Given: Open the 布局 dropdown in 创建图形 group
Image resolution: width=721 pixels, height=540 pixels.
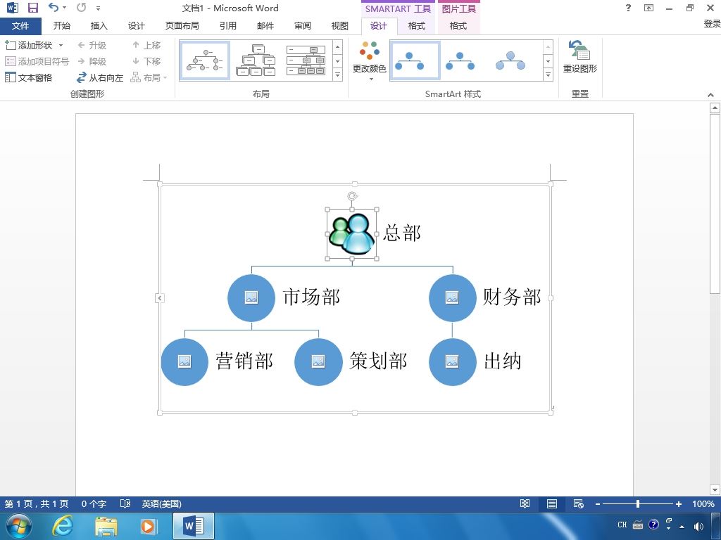Looking at the screenshot, I should [x=149, y=77].
